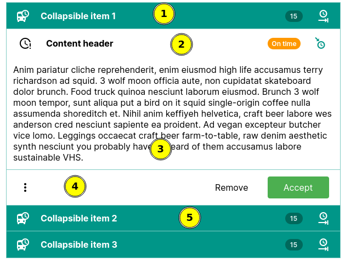Click clock arrow icon on Collapsible item 2
345x262 pixels.
(x=323, y=218)
